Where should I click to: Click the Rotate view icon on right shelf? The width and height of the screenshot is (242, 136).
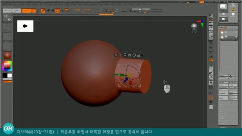pyautogui.click(x=211, y=83)
